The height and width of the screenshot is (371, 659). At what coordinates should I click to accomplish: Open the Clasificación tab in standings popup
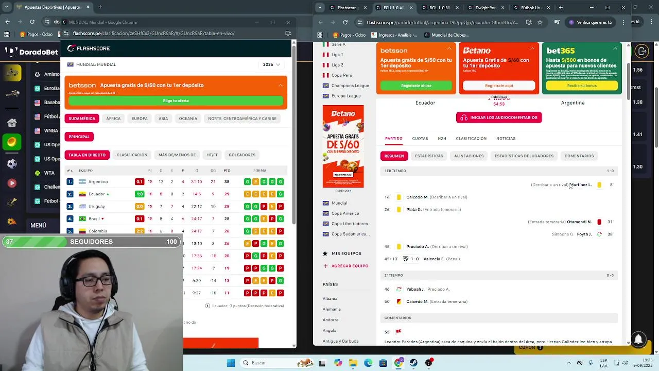coord(132,155)
